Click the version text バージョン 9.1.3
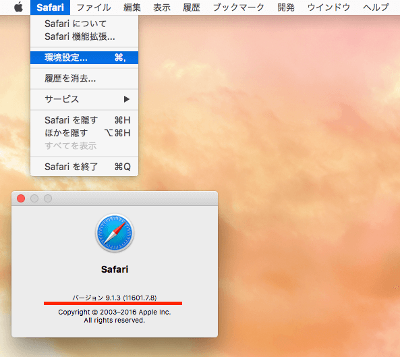The width and height of the screenshot is (400, 357). (114, 298)
